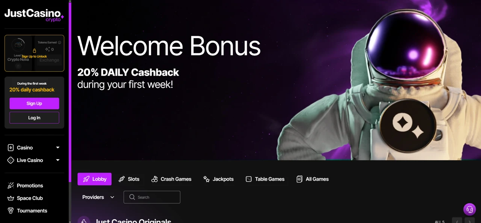Click the Log In button
The image size is (481, 223).
[x=34, y=118]
